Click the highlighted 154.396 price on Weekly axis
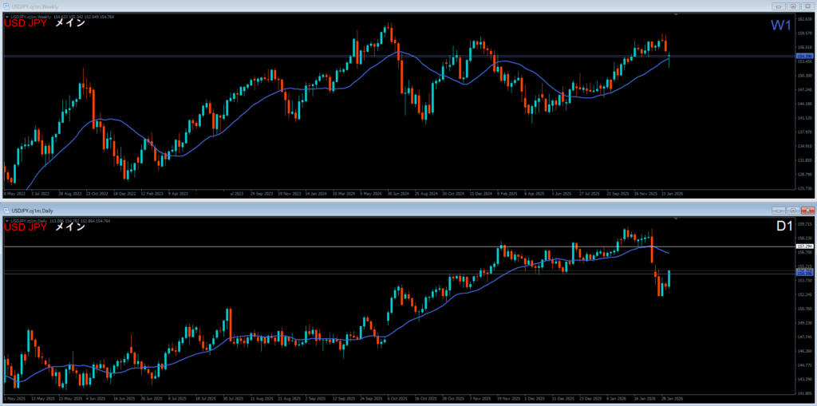This screenshot has width=817, height=406. [x=803, y=56]
